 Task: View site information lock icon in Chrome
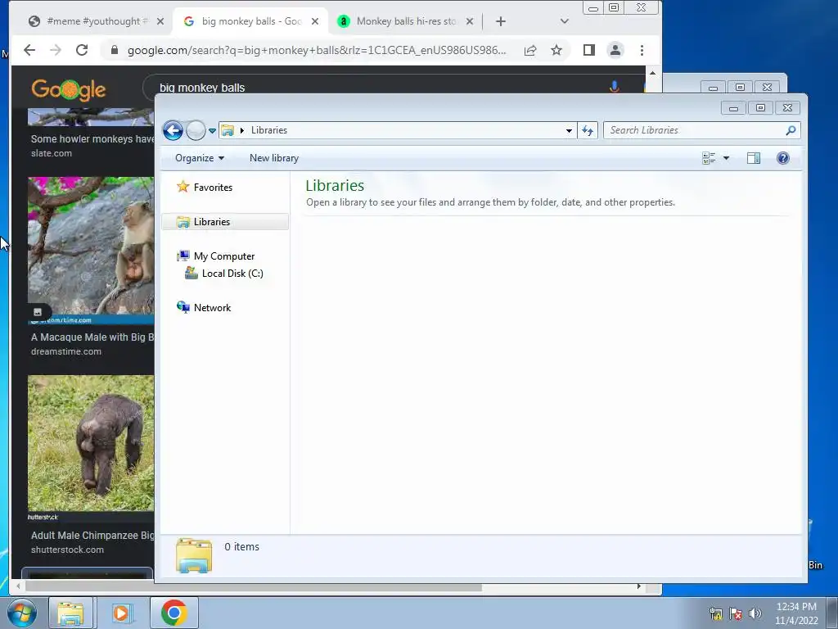coord(114,50)
